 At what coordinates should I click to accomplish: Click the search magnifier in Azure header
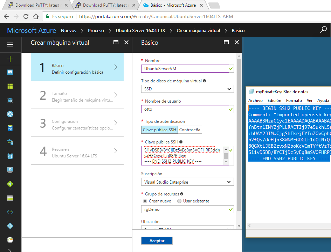323,30
